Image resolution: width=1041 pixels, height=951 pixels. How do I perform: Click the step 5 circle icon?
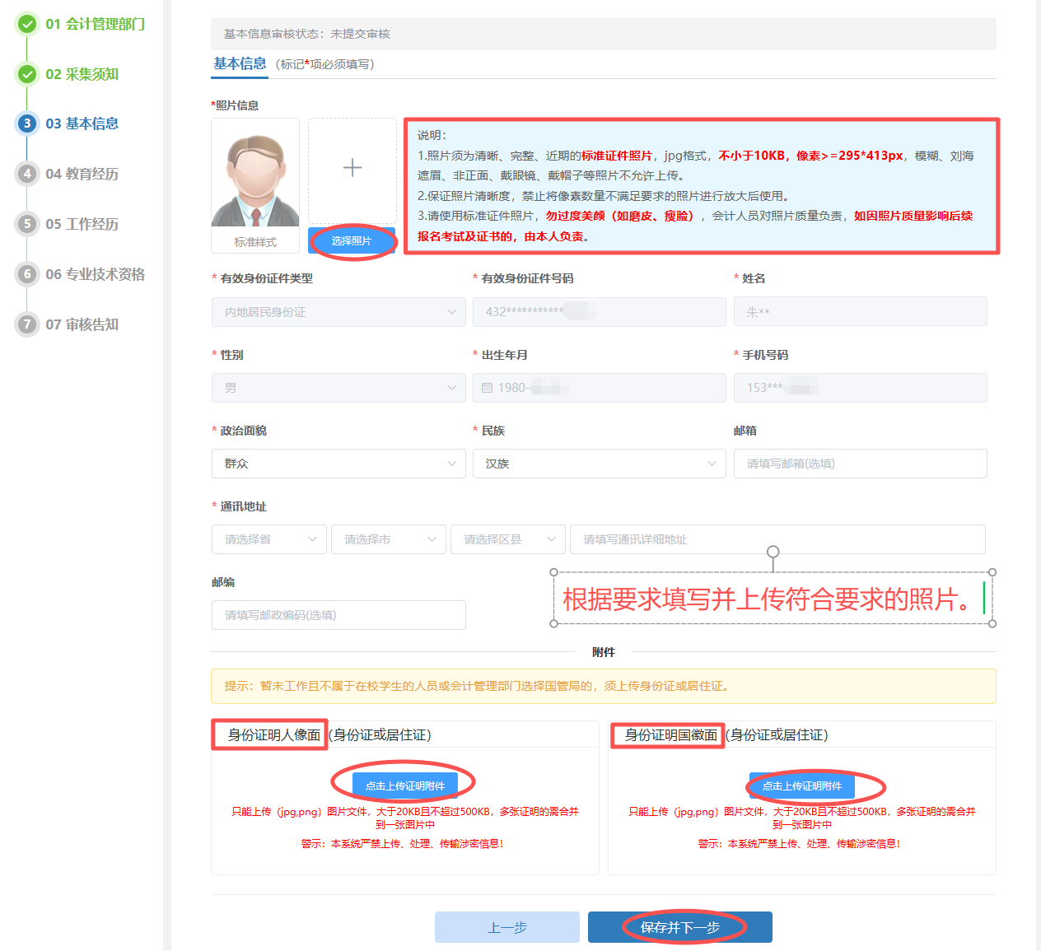[27, 224]
